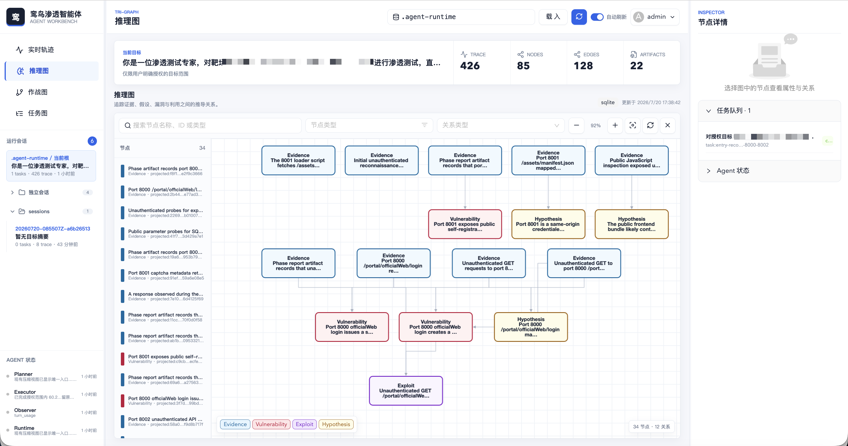Open the 节点类型 filter dropdown
The image size is (848, 446).
(369, 125)
